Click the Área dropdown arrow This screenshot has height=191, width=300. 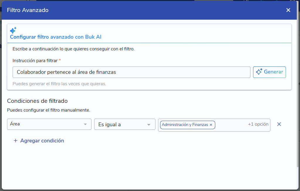(85, 124)
